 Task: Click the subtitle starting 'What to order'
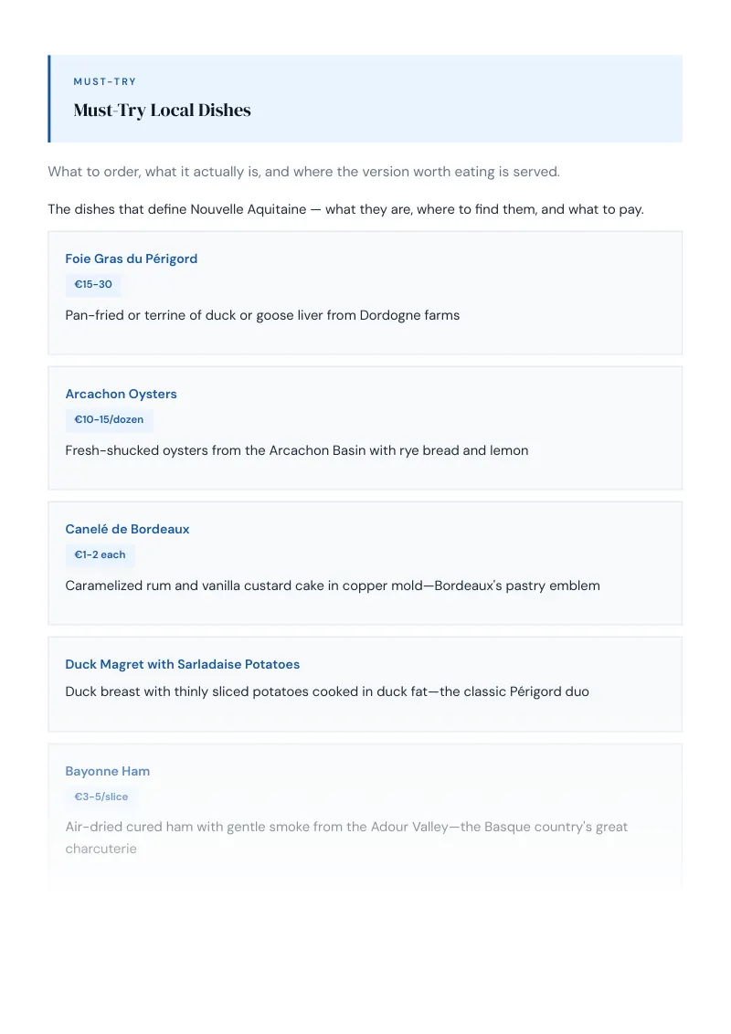(303, 172)
